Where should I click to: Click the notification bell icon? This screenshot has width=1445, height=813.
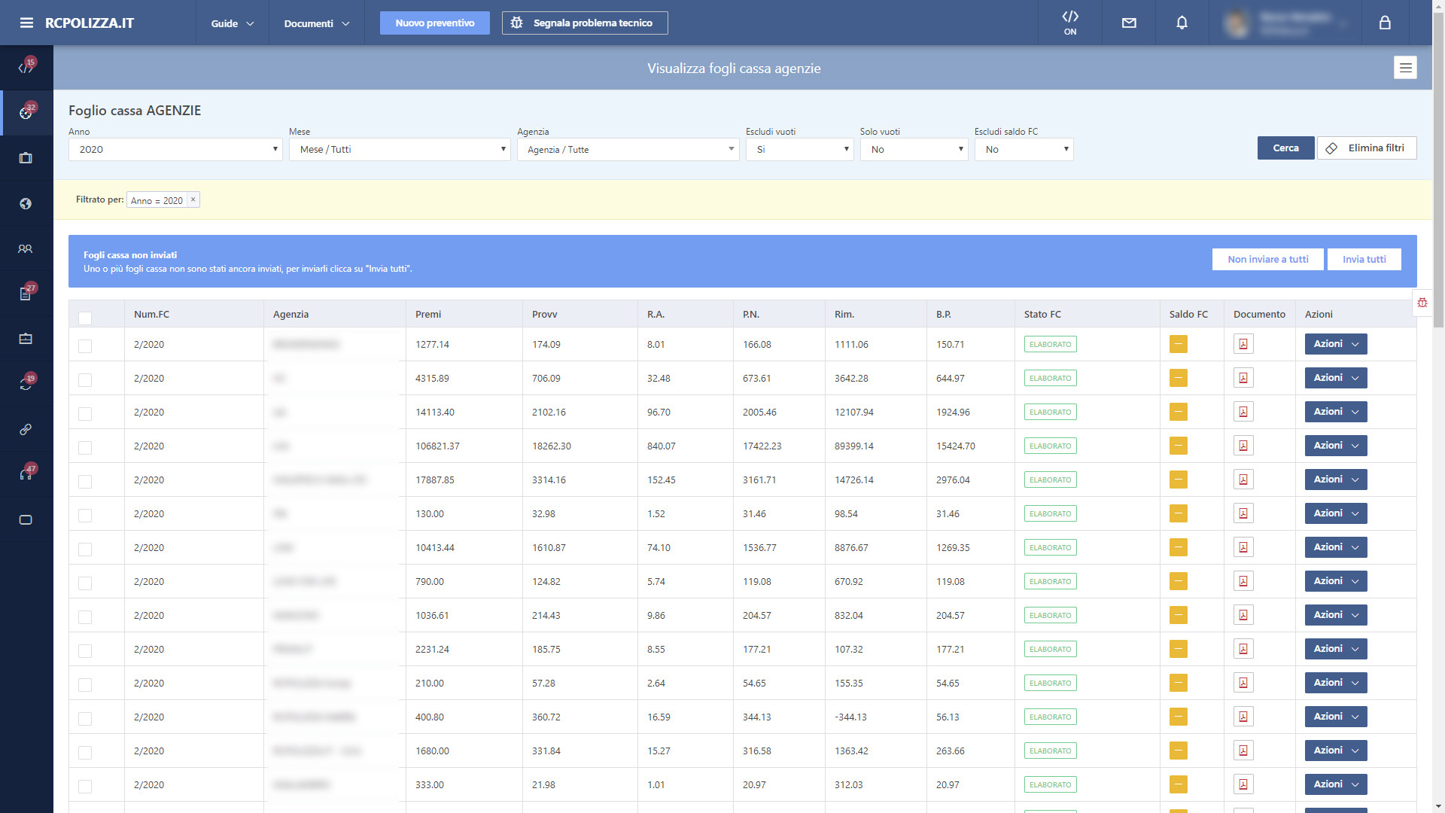tap(1182, 23)
